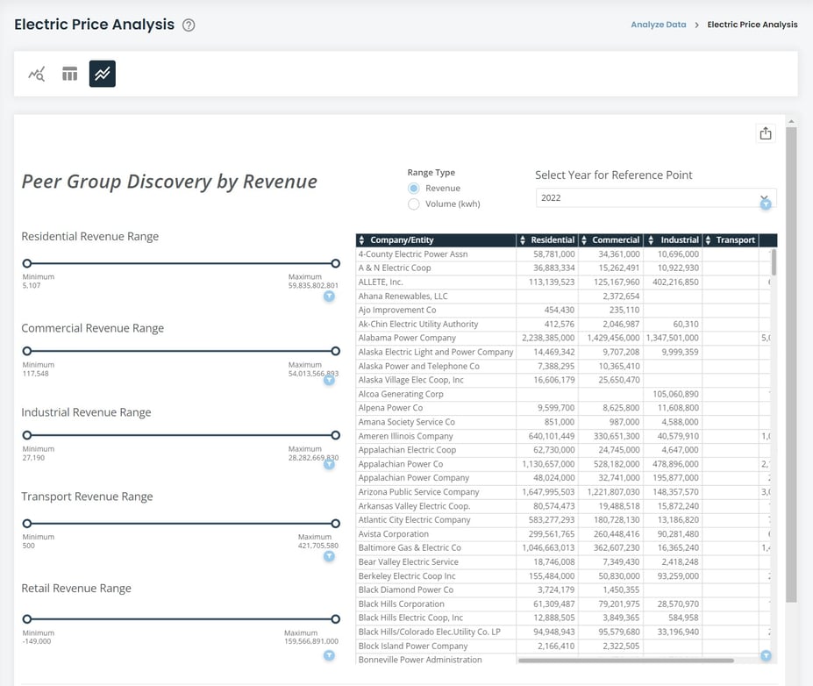Click the Transport Revenue Range maximum handle
The image size is (813, 686).
click(x=336, y=524)
